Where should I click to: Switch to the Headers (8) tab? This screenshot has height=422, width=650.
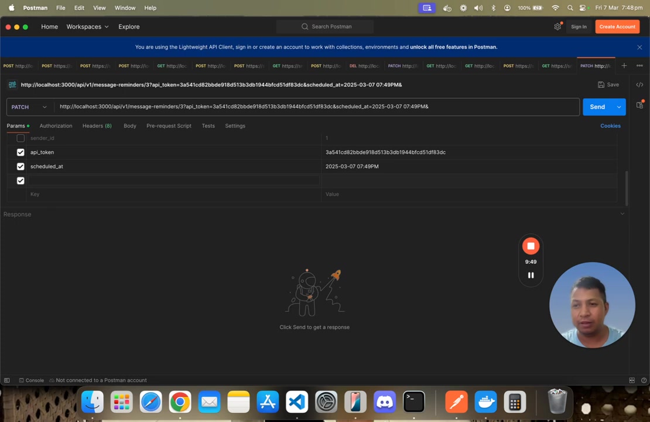[97, 126]
